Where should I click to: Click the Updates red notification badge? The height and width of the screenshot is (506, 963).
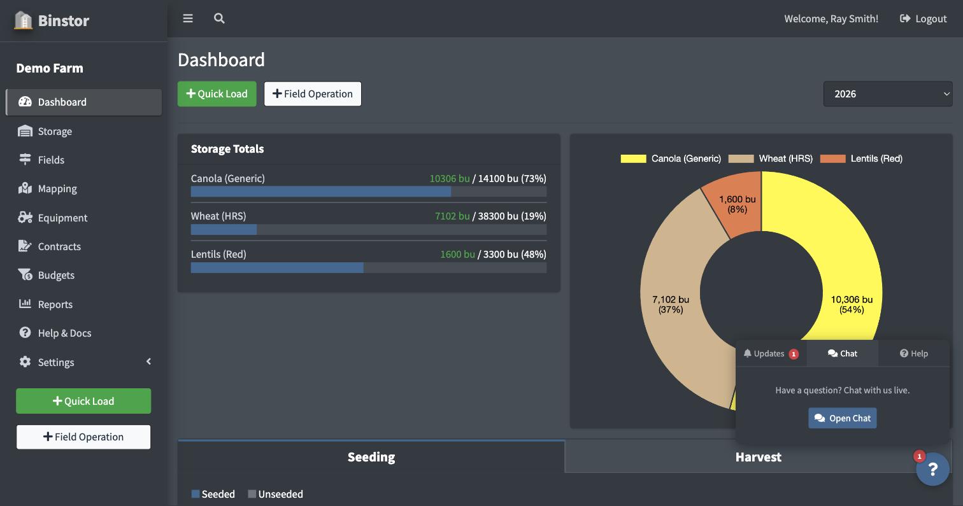(794, 354)
